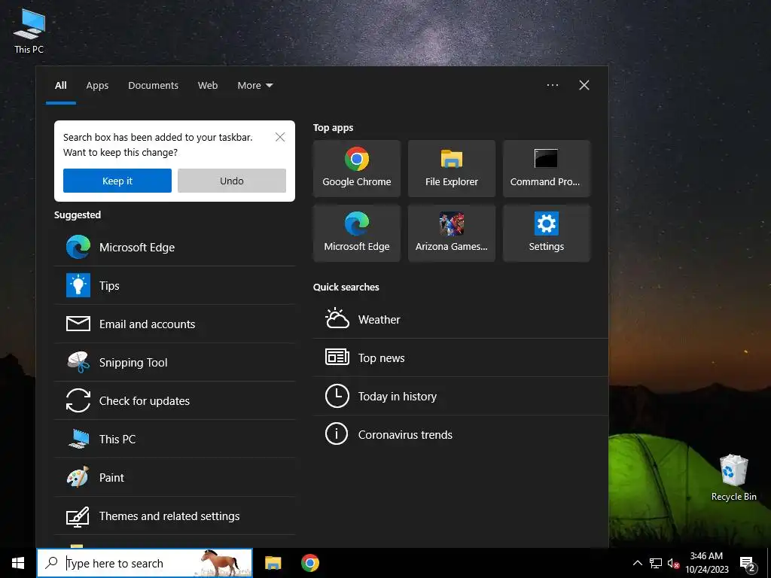Click the muted volume tray icon
Screen dimensions: 771x578
point(673,564)
